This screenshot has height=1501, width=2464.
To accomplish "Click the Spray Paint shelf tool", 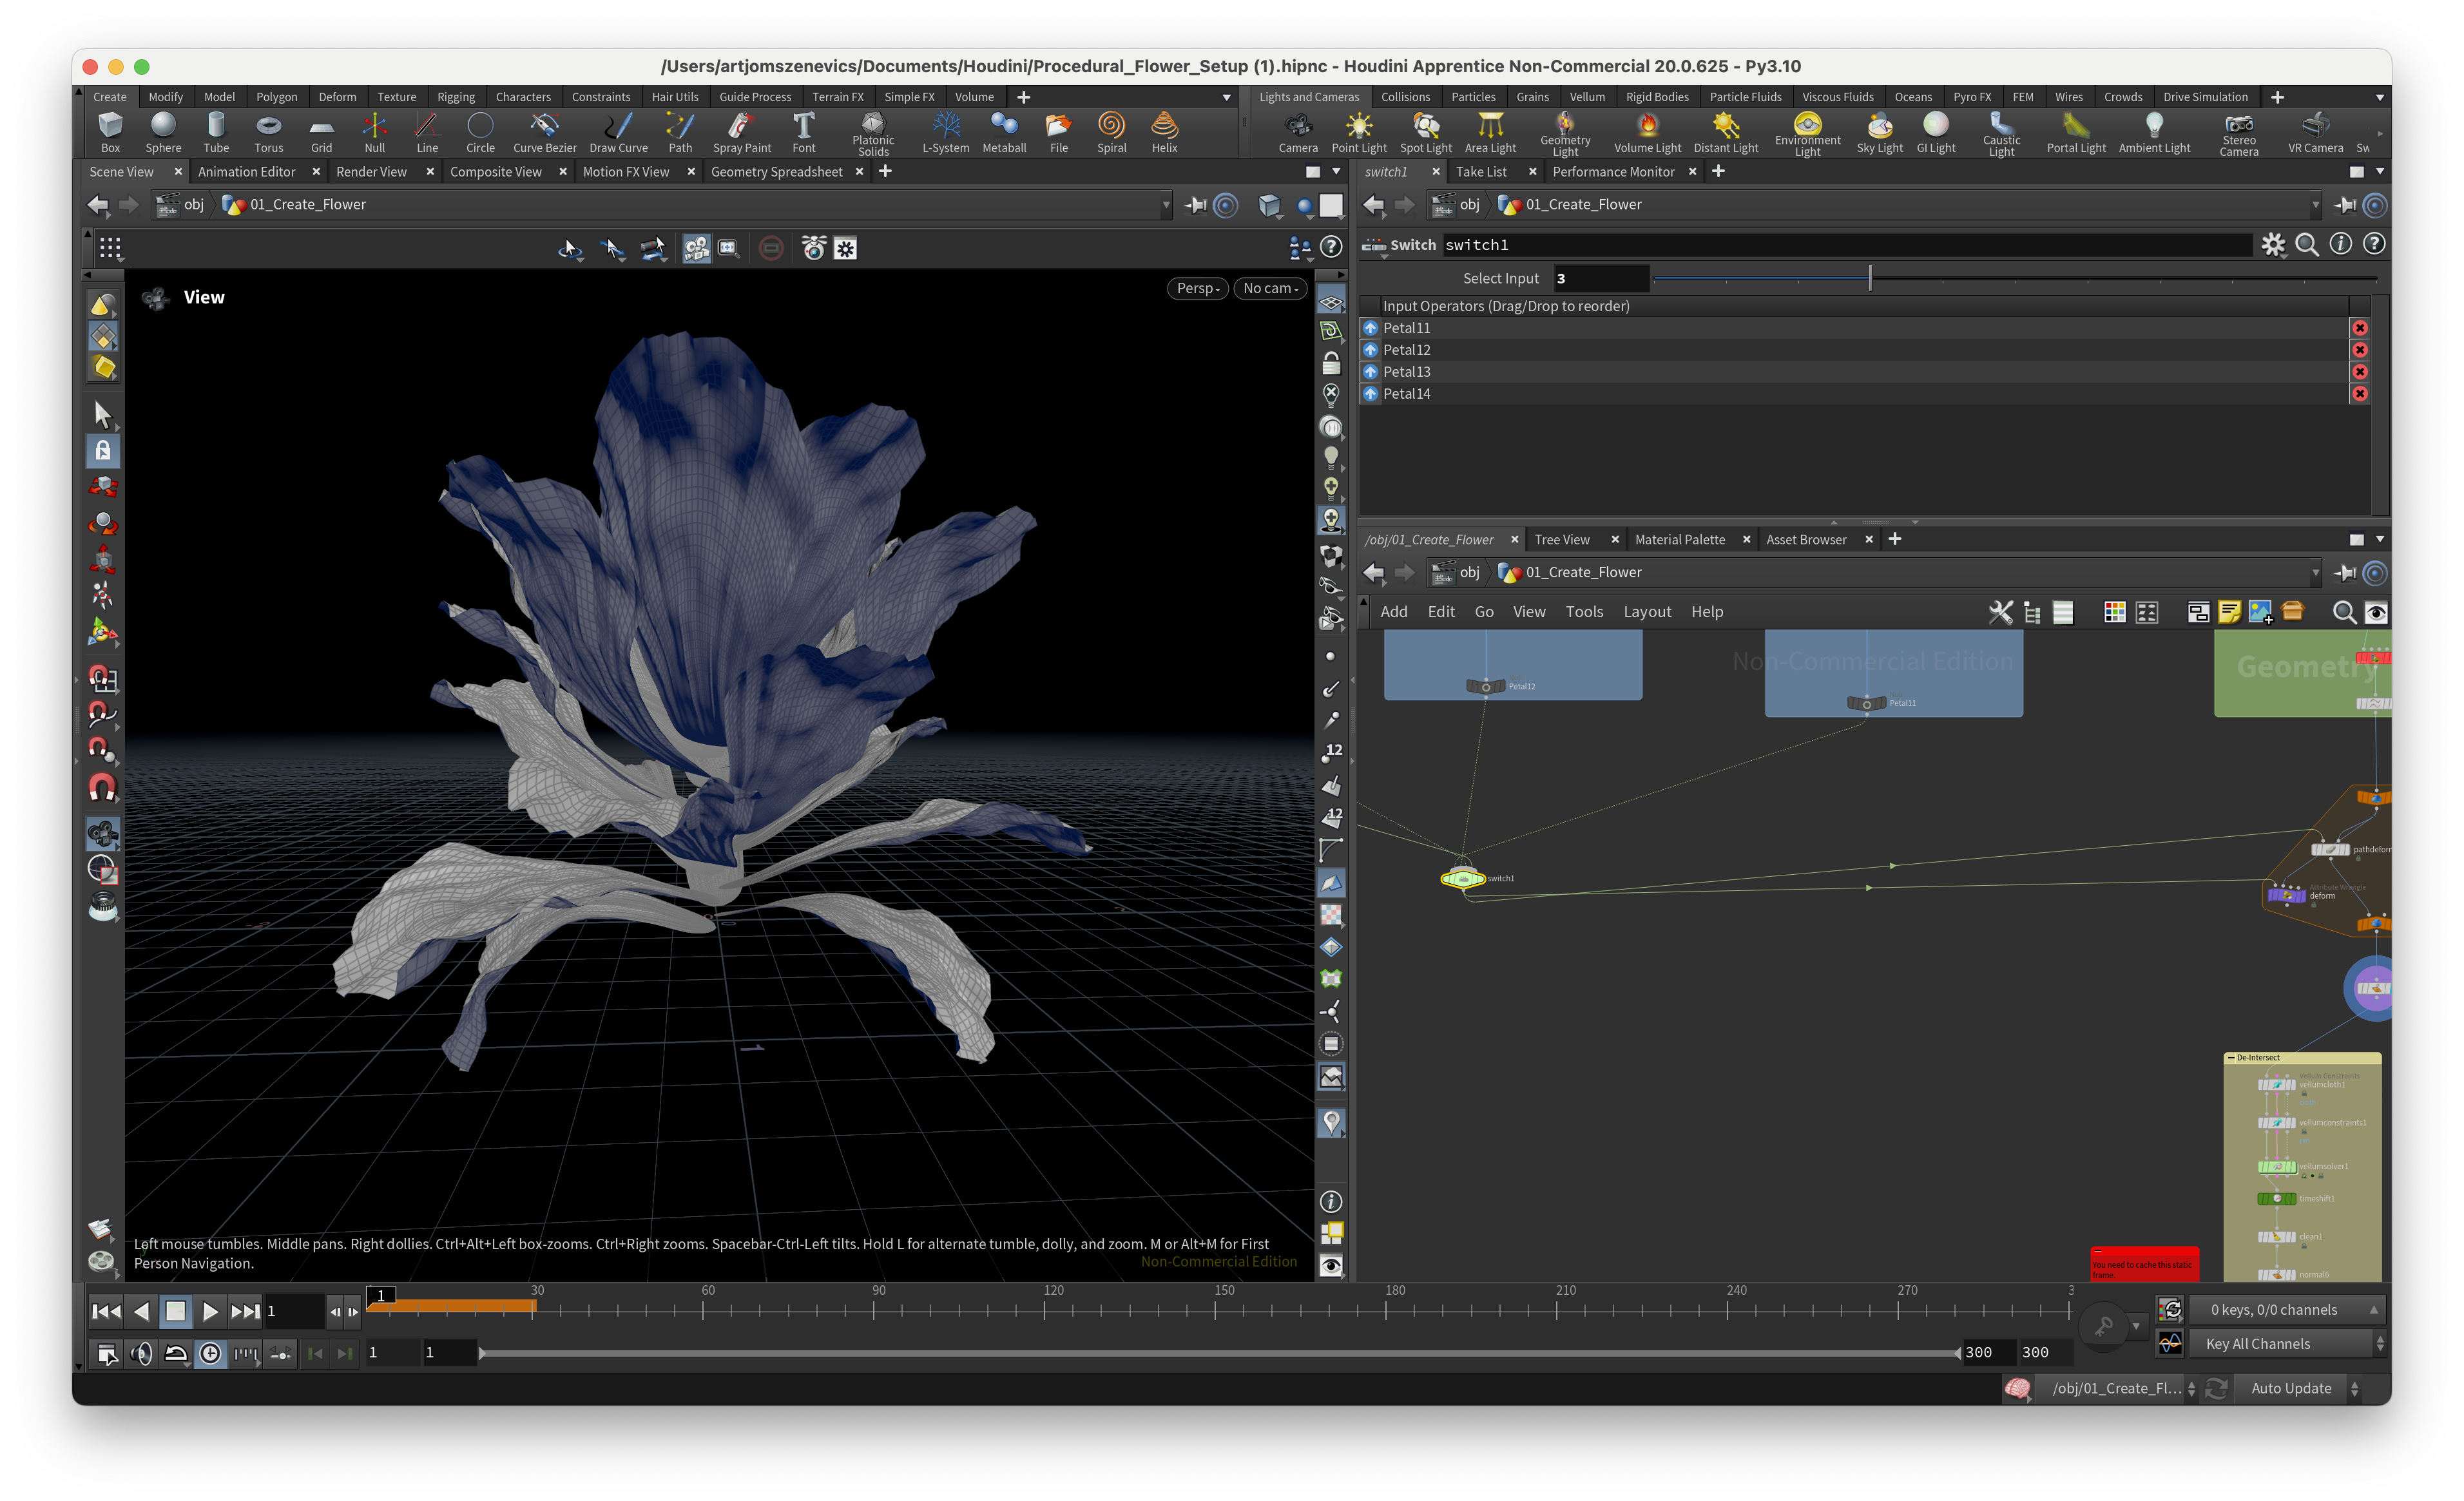I will tap(741, 132).
